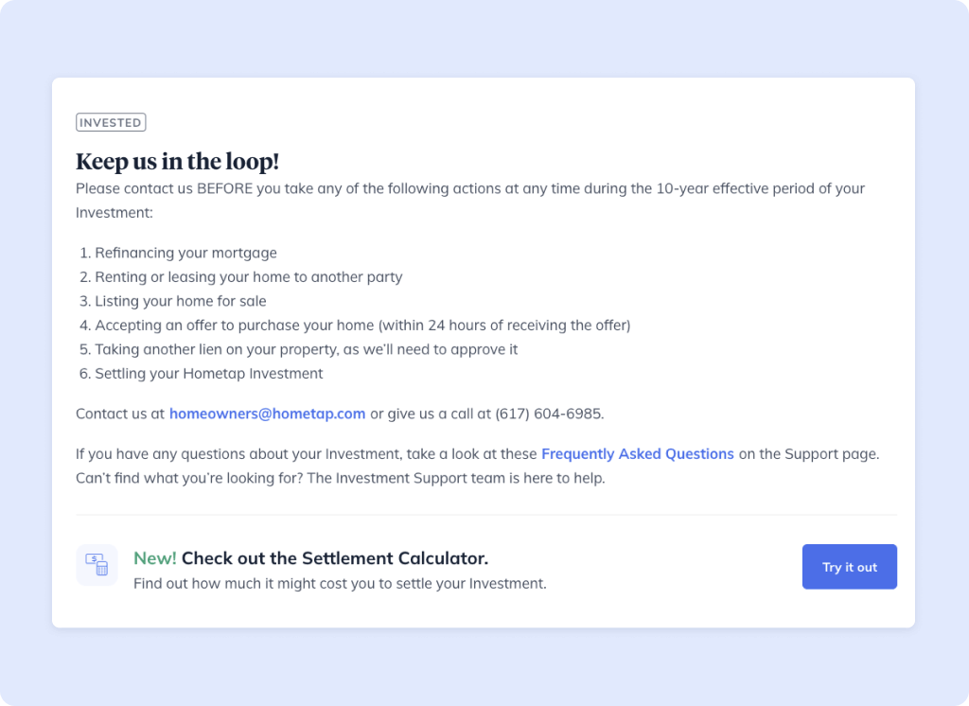Click the "Settling your Hometap Investment" item
969x706 pixels.
(x=208, y=374)
